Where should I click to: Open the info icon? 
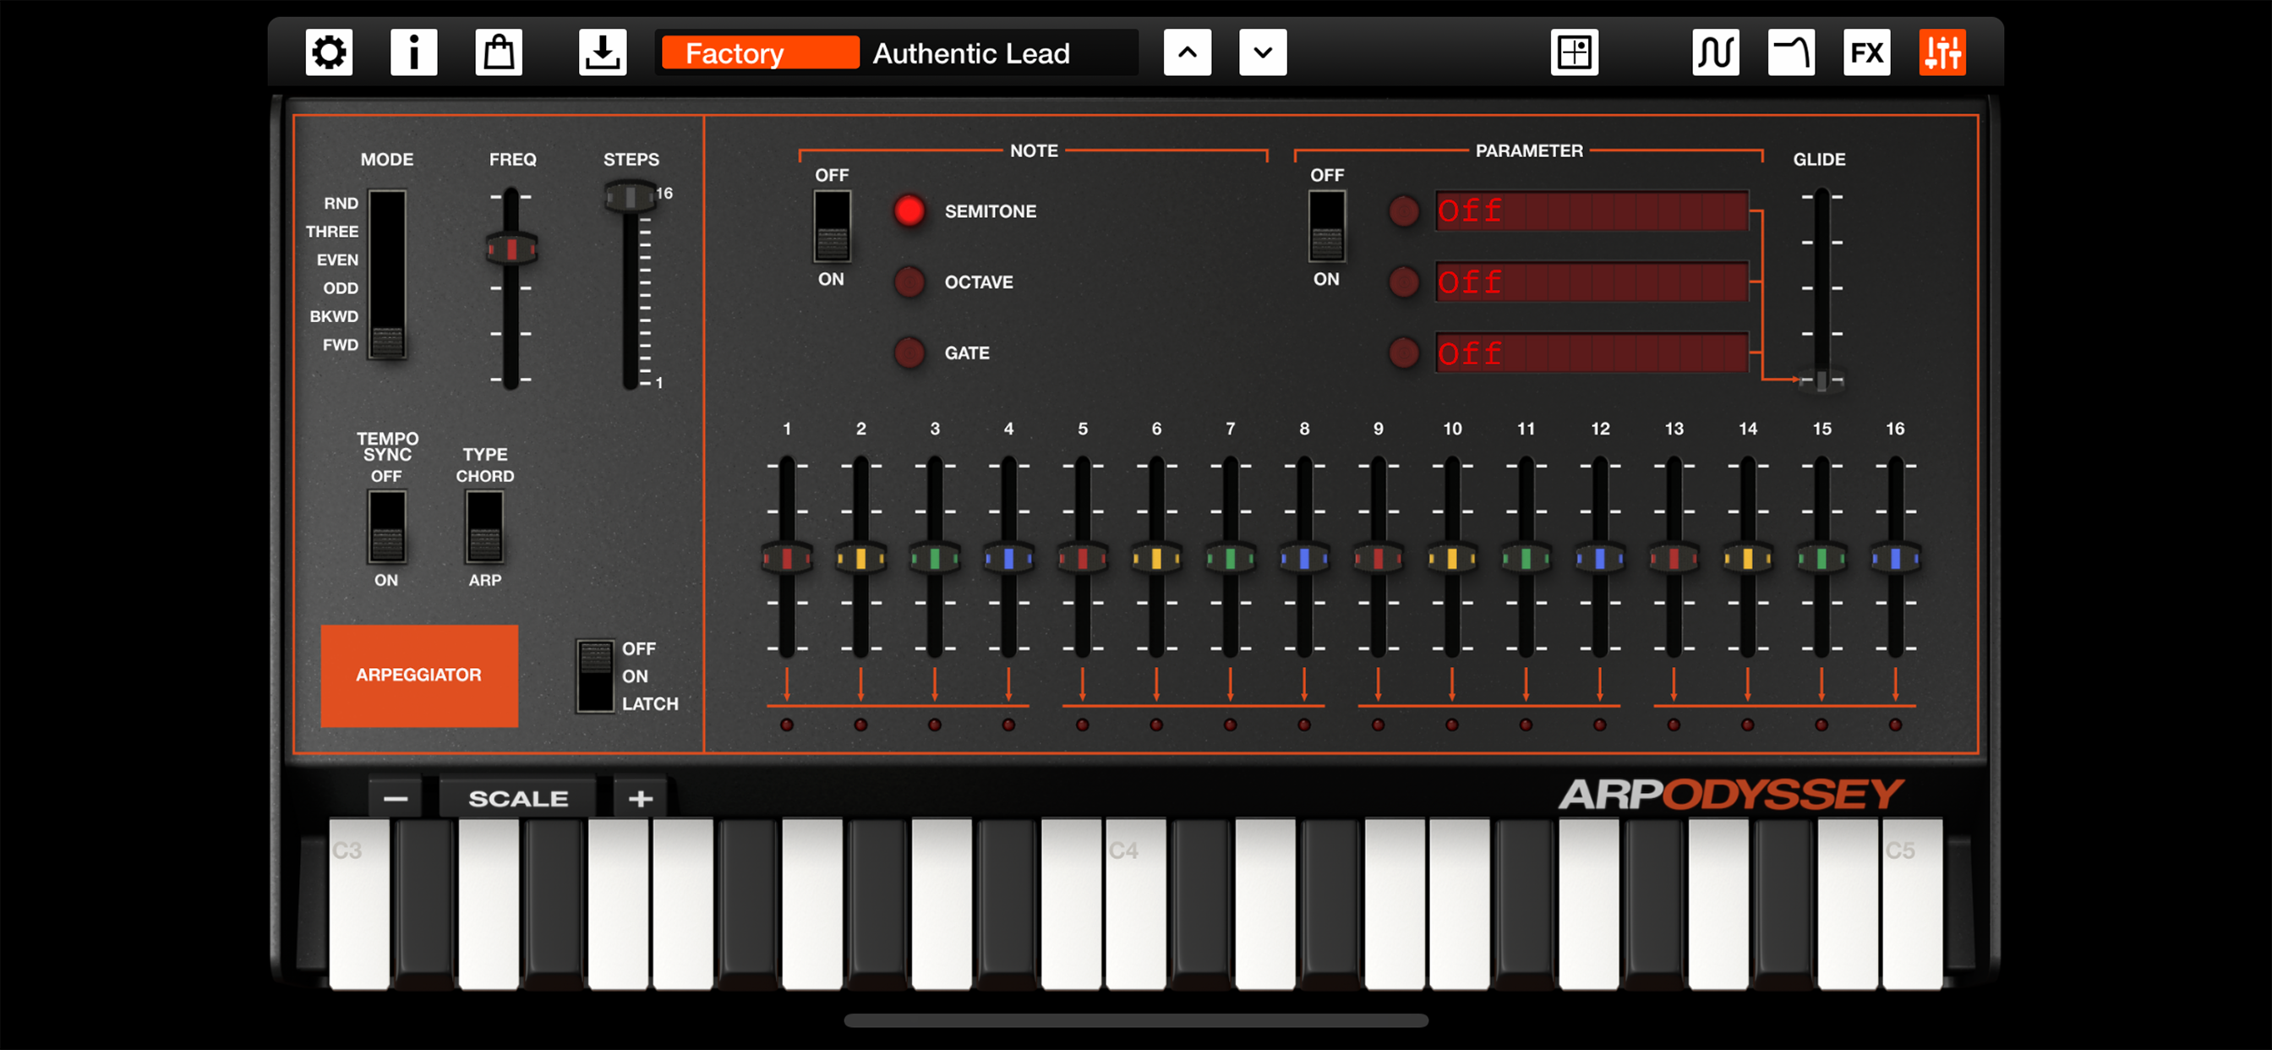413,53
